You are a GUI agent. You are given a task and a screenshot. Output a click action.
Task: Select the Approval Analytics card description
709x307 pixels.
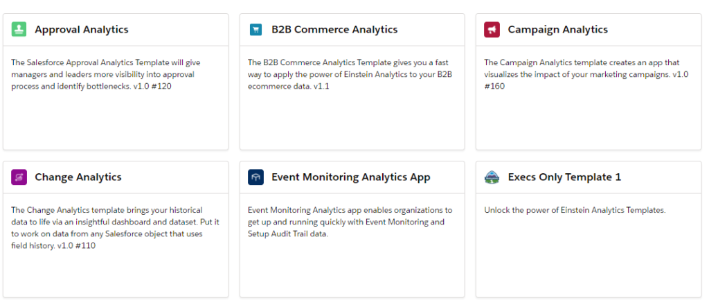tap(106, 74)
